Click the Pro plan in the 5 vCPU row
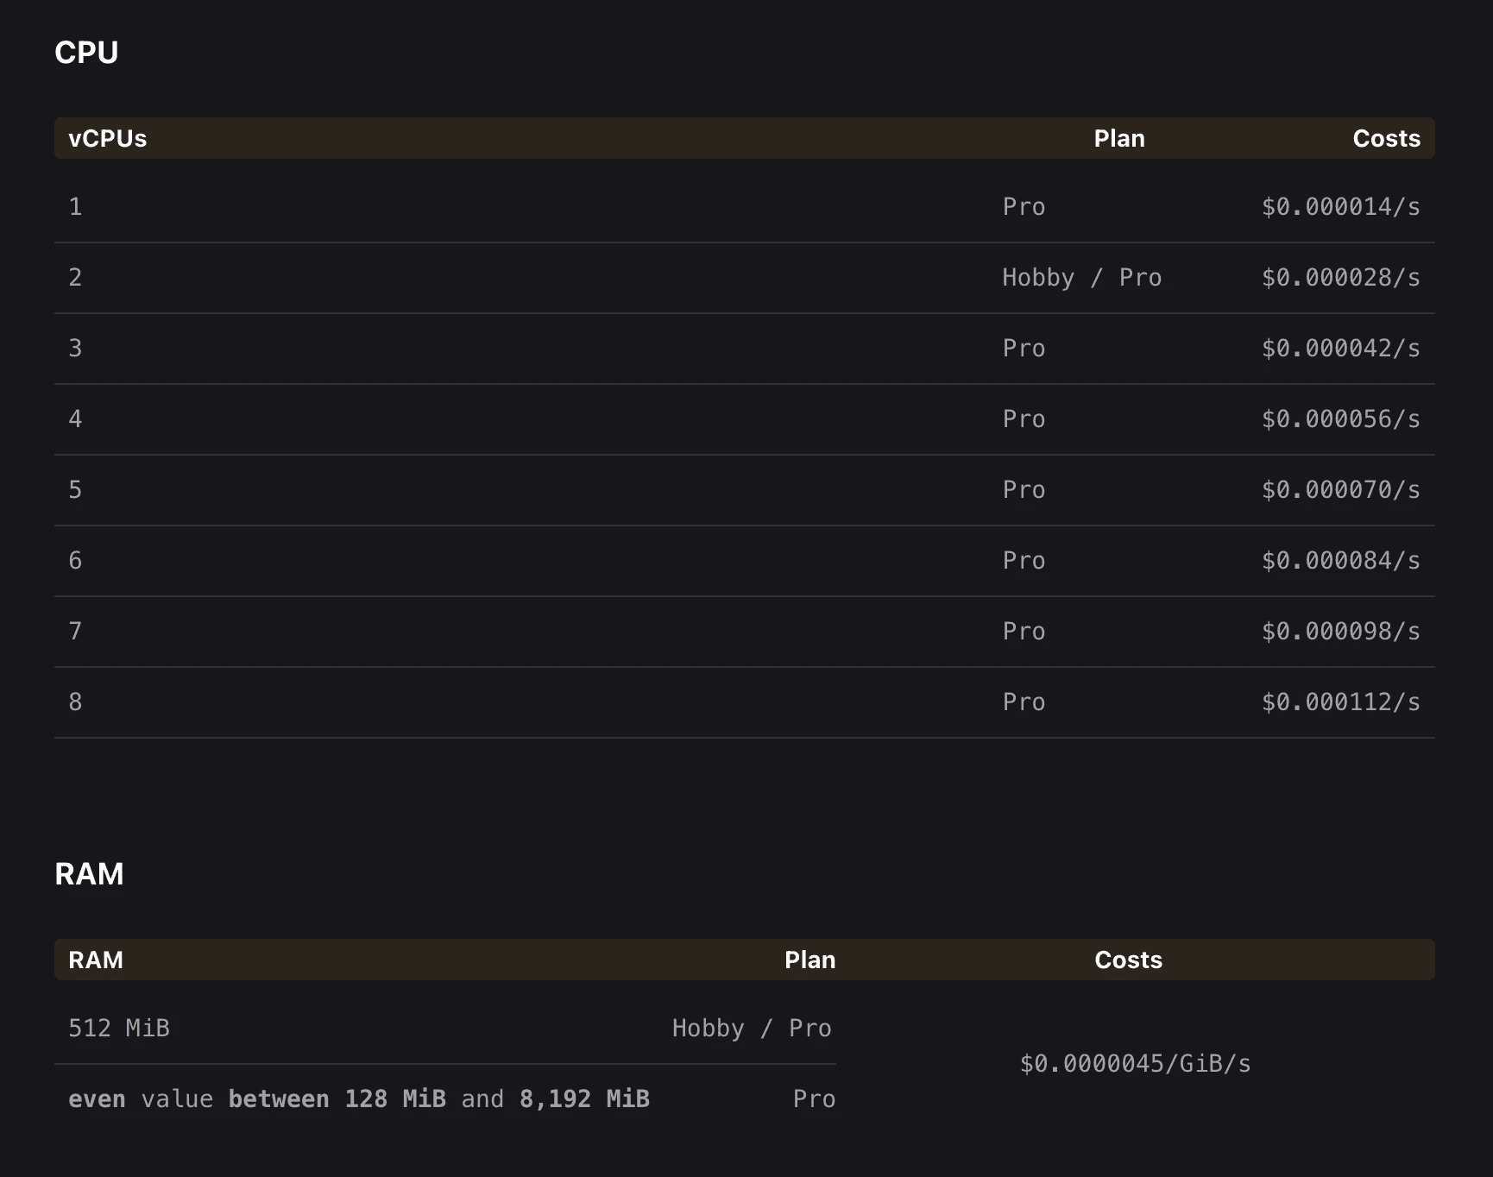Screen dimensions: 1493x1177 [x=1024, y=490]
